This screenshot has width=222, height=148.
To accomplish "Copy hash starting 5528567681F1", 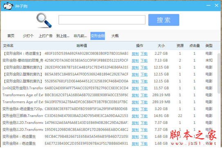I will tap(135, 82).
